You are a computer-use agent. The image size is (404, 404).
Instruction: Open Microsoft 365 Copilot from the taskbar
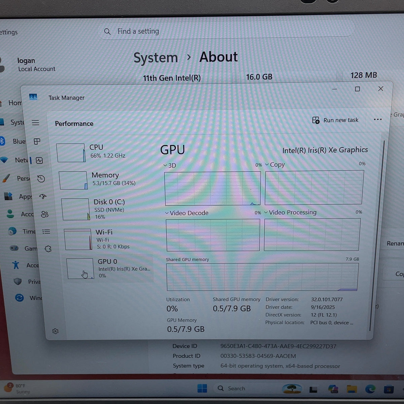coord(333,389)
